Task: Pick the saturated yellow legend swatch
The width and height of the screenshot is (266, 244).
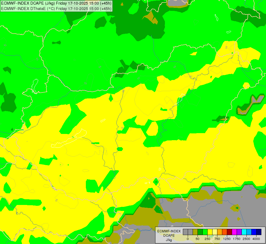Action: click(x=210, y=232)
